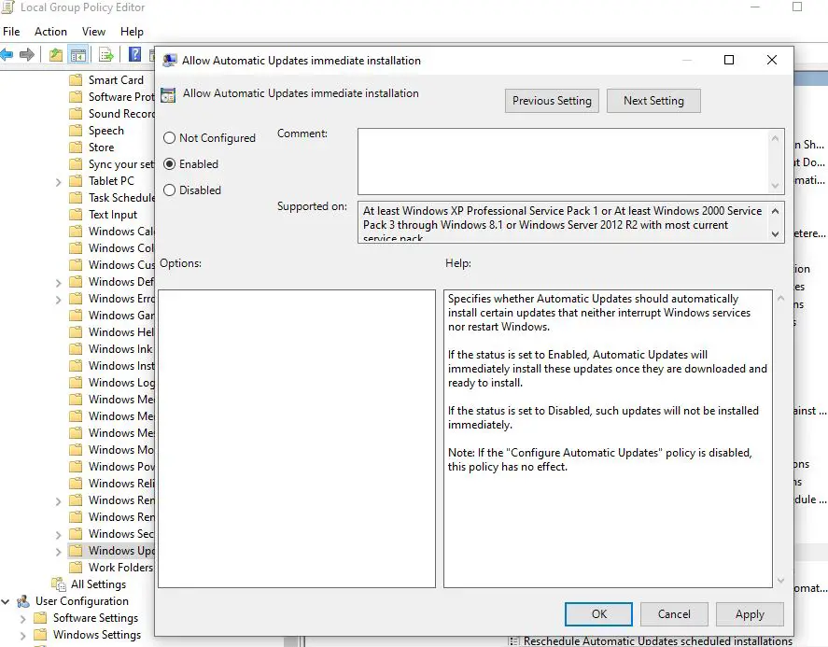Click the blue Help question mark icon

tap(134, 54)
